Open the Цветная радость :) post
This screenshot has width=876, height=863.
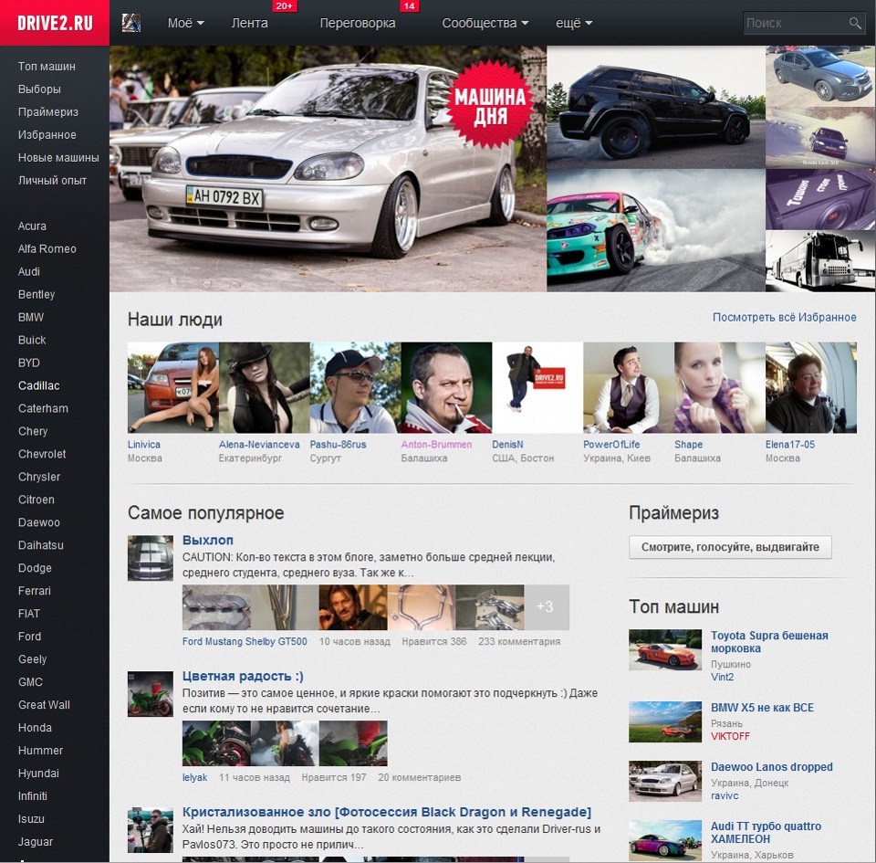coord(243,677)
